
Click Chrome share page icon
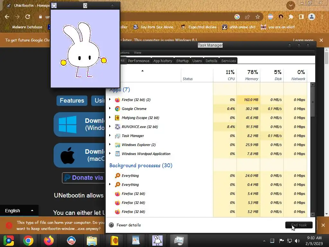click(x=247, y=17)
